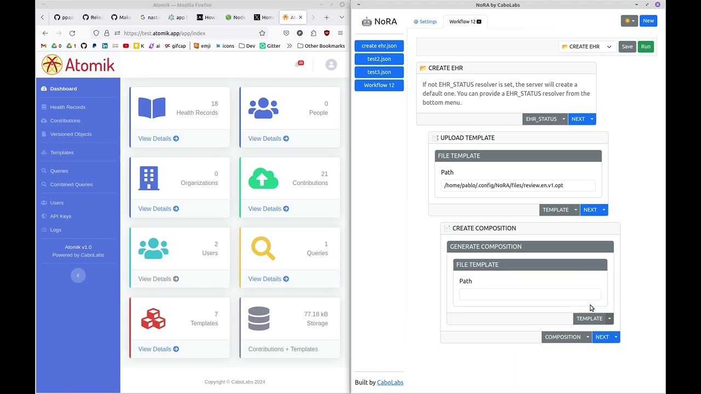Click the Atomik logo
Viewport: 701px width, 394px height.
pyautogui.click(x=78, y=65)
